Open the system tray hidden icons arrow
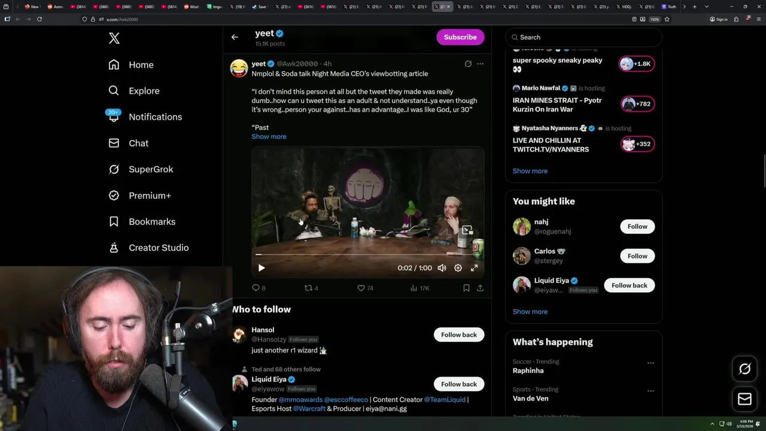 (x=712, y=424)
